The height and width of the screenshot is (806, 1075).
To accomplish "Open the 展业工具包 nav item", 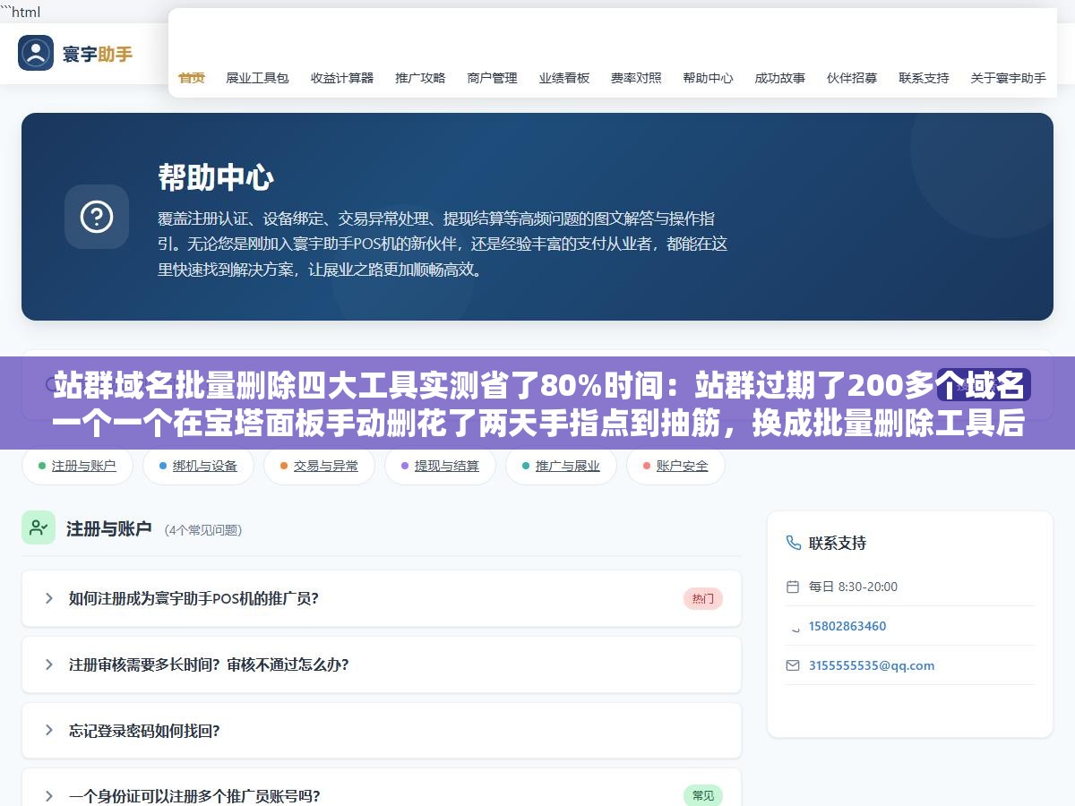I will click(257, 78).
